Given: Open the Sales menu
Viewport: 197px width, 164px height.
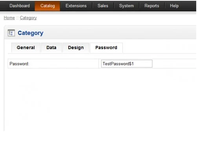Looking at the screenshot, I should click(103, 6).
